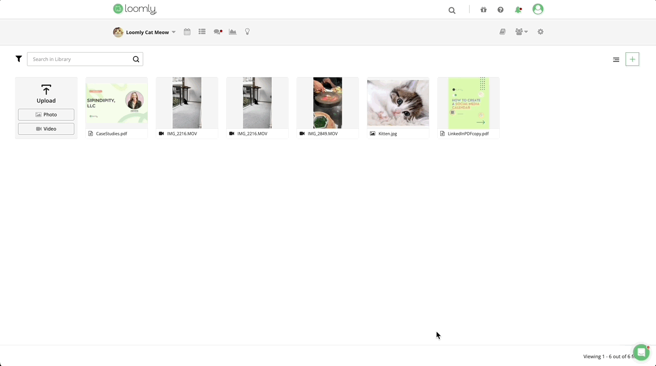
Task: Open library filter funnel icon
Action: [x=19, y=59]
